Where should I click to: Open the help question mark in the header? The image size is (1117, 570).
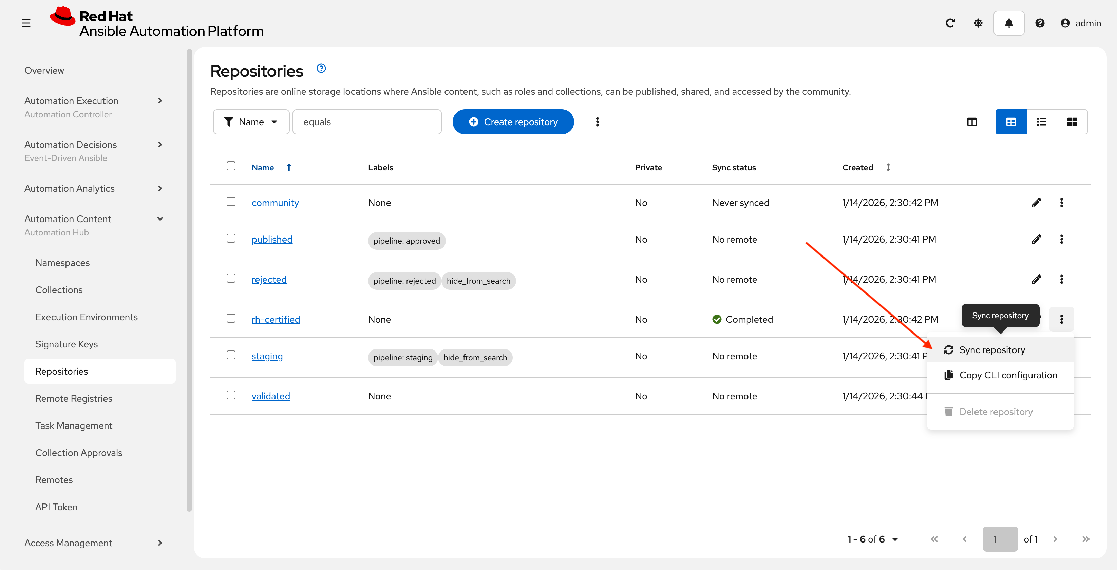click(x=1040, y=23)
